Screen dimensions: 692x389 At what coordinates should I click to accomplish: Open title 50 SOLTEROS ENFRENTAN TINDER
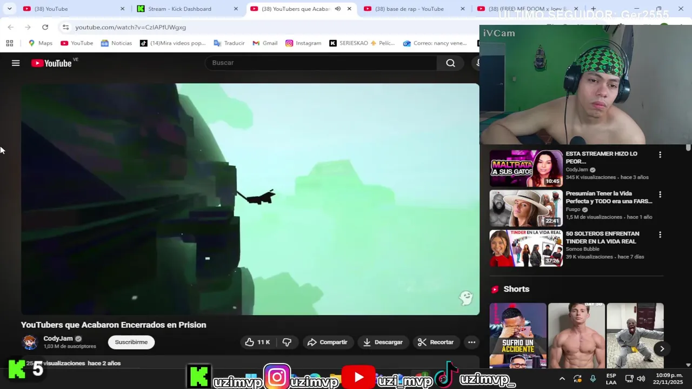602,238
